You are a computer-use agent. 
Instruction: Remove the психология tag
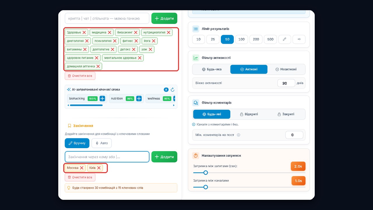[x=115, y=41]
